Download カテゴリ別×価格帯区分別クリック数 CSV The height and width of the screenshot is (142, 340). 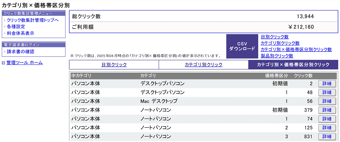(x=296, y=50)
